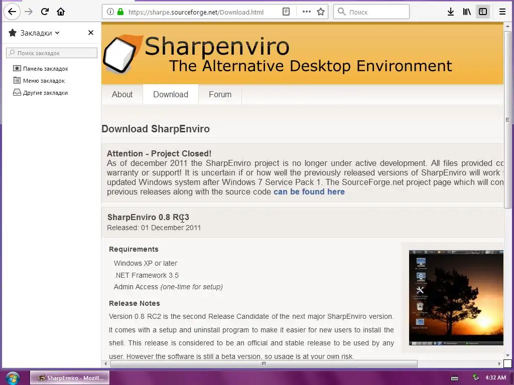
Task: Open the library icon in toolbar
Action: click(x=467, y=12)
